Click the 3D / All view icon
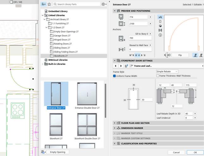204x156 pixels. click(11, 2)
